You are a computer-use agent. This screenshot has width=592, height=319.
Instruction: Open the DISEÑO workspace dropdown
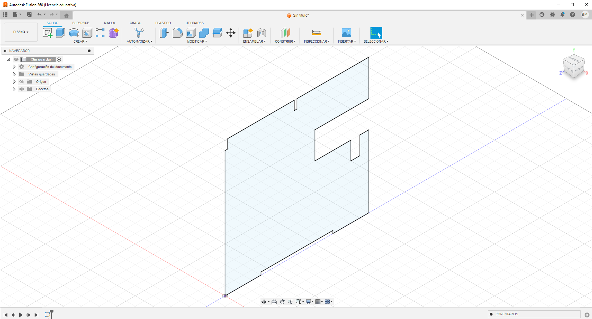[x=21, y=32]
